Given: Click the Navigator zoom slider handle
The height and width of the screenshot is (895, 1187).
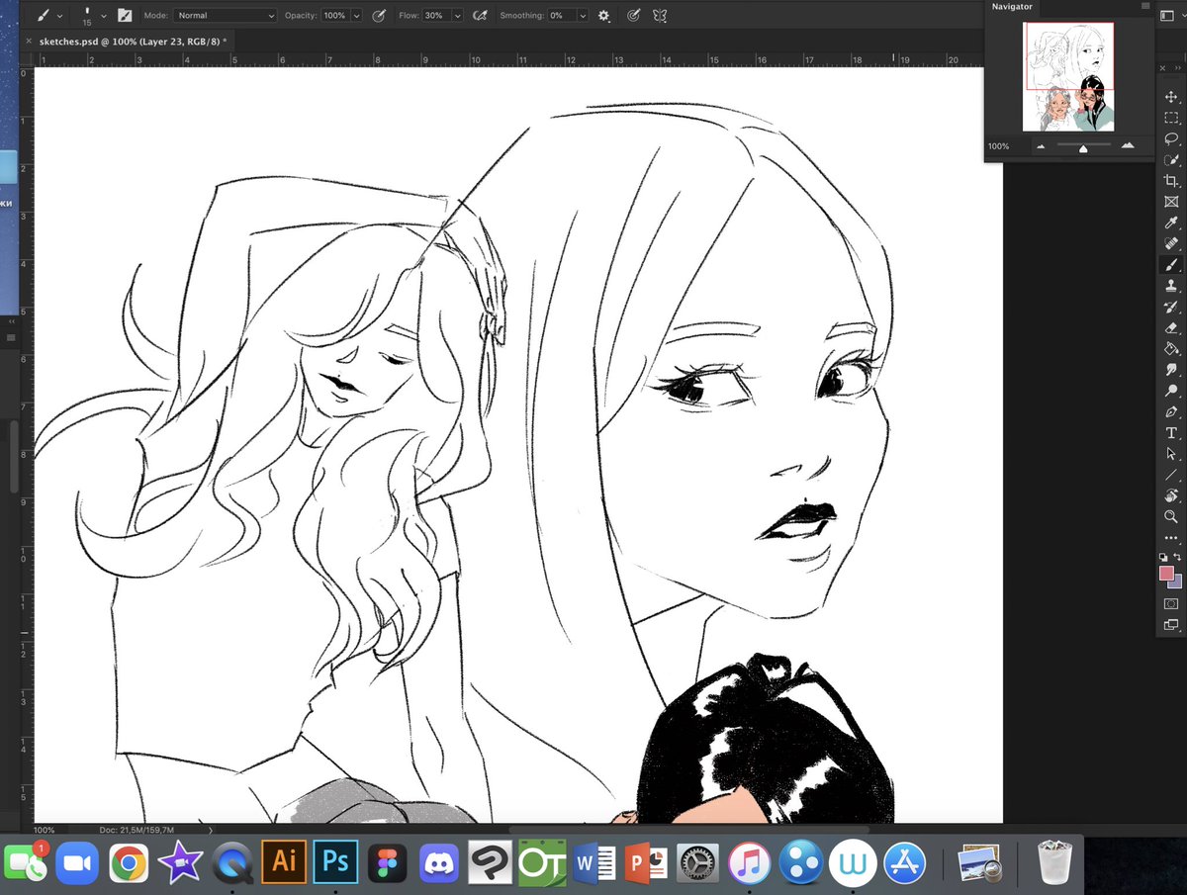Looking at the screenshot, I should pyautogui.click(x=1083, y=148).
